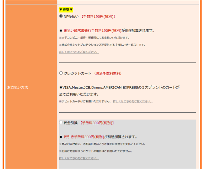Screen dimensions: 204x169
Task: Click the yellow ▼推奨▼ badge
Action: coord(66,10)
